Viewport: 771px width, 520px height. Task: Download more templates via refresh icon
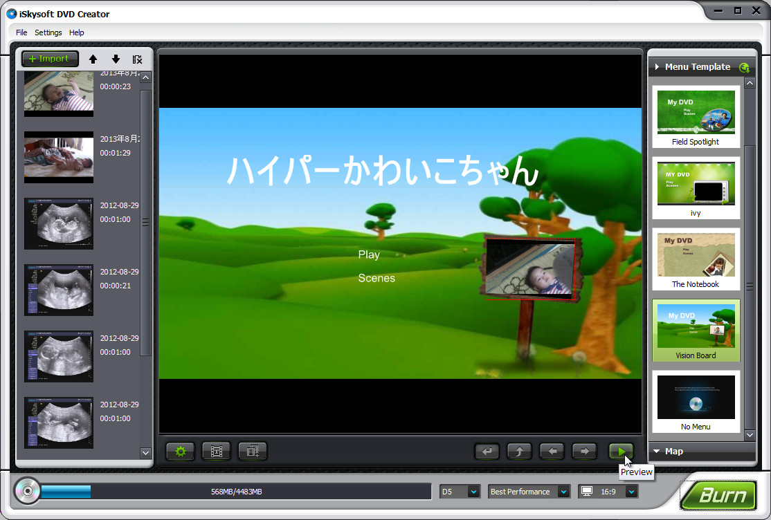click(x=745, y=68)
